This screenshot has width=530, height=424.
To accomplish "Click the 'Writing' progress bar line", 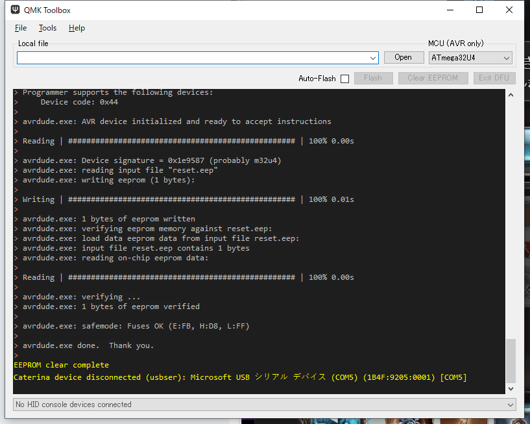I will point(188,199).
